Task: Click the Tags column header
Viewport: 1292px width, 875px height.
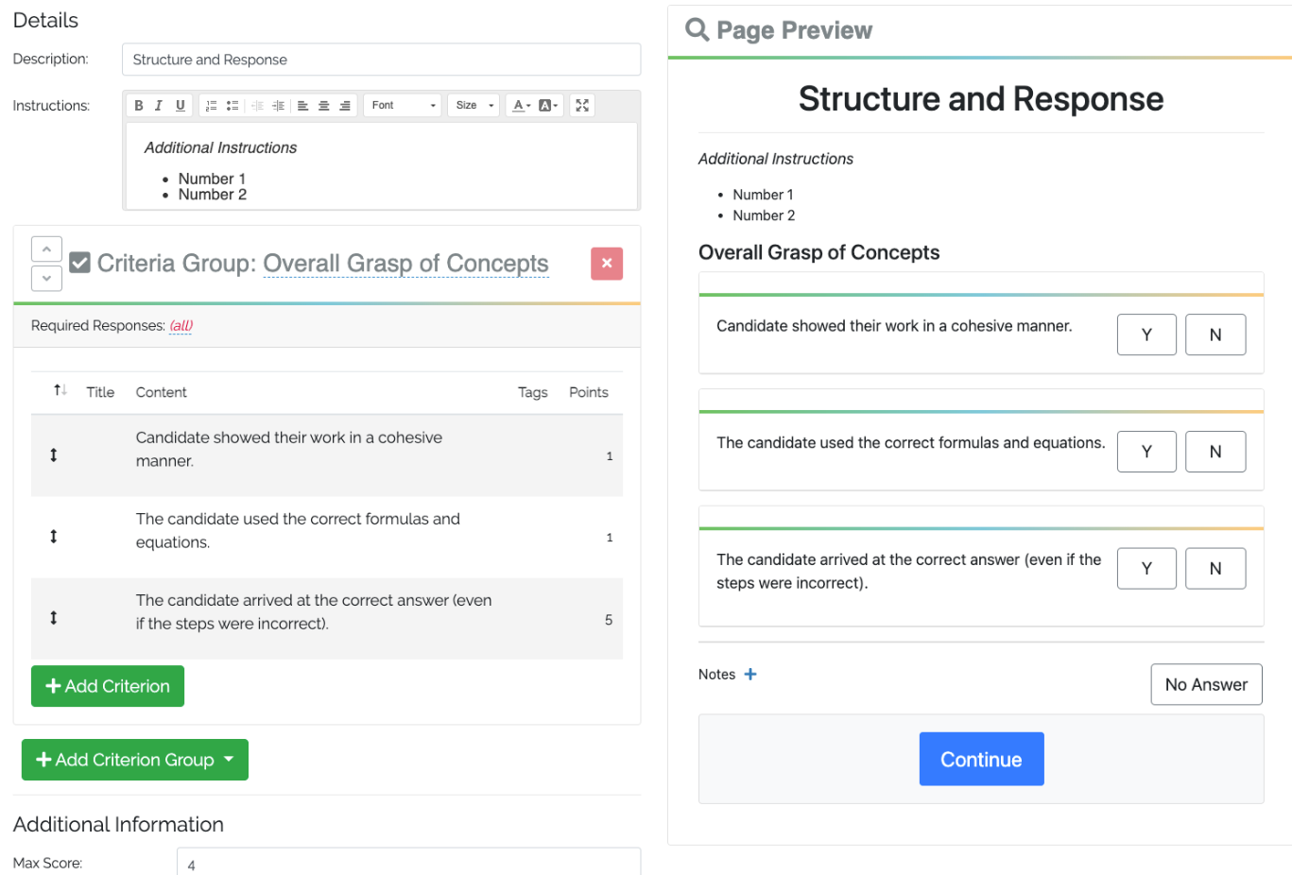Action: click(x=533, y=392)
